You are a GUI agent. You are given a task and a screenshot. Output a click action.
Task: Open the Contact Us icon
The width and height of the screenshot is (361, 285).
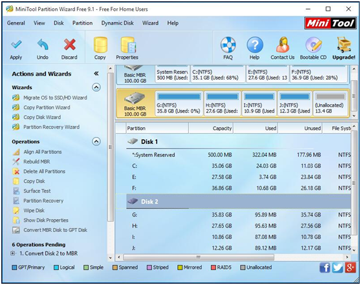click(x=283, y=45)
